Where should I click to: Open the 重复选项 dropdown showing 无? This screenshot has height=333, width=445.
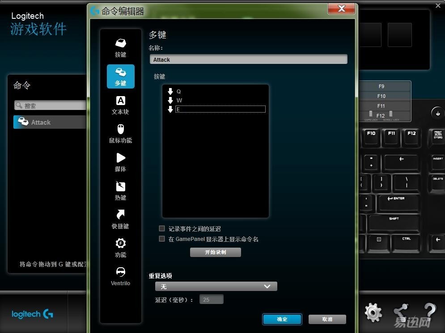click(216, 286)
